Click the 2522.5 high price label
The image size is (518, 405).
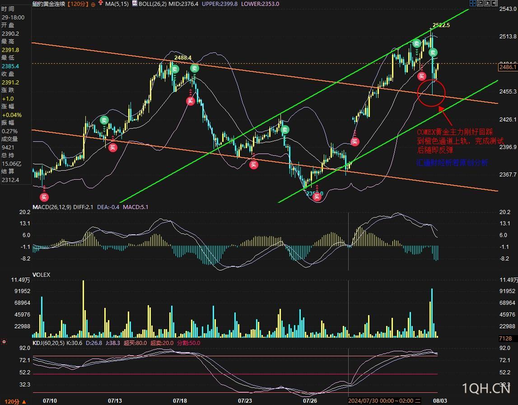(x=441, y=25)
